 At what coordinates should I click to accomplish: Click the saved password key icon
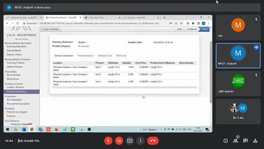point(171,23)
